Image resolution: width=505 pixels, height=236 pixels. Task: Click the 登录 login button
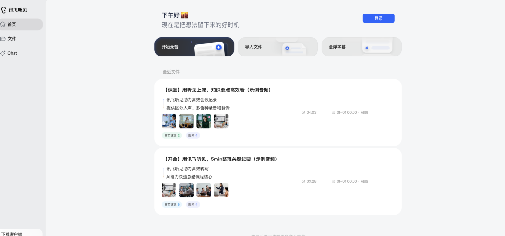pos(378,18)
